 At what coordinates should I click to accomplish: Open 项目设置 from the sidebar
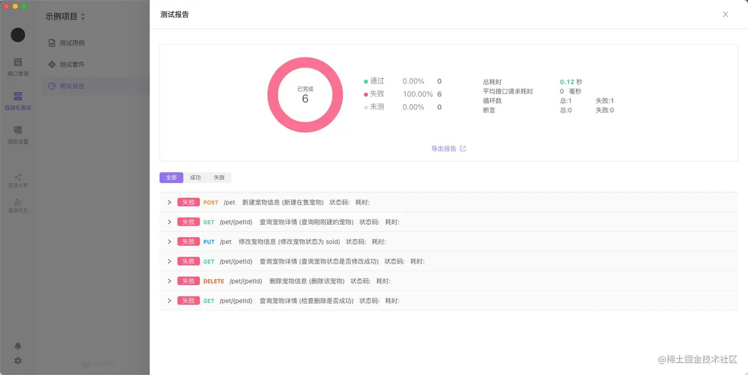point(18,133)
